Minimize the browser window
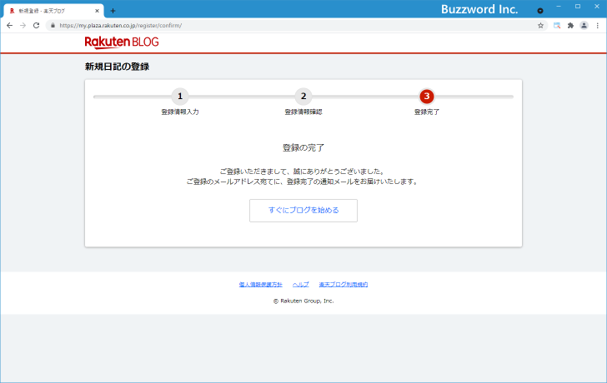This screenshot has height=383, width=607. (559, 7)
